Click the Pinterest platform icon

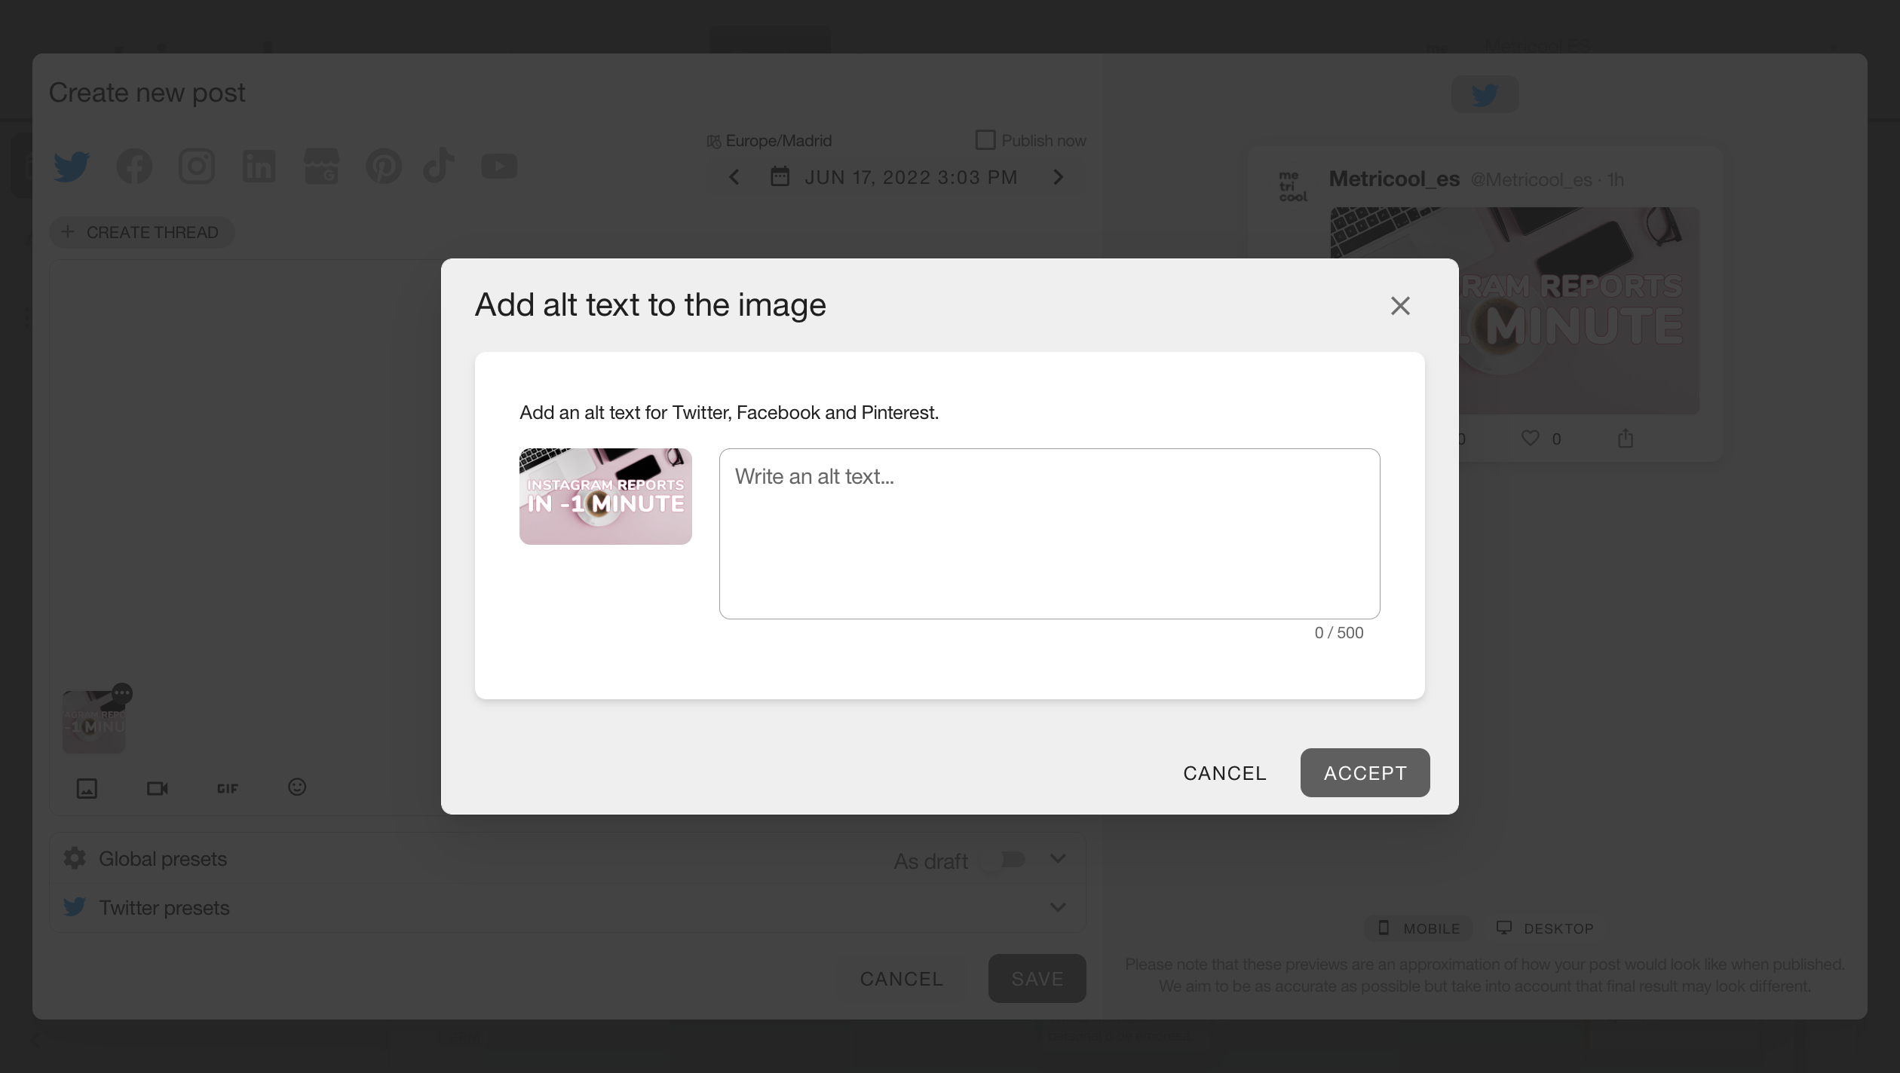coord(384,166)
